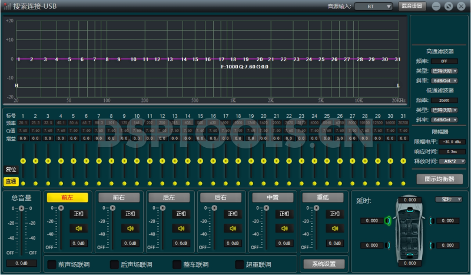Screen dimensions: 471x275
Task: Click low-pass 频率 20600 field
Action: (445, 100)
